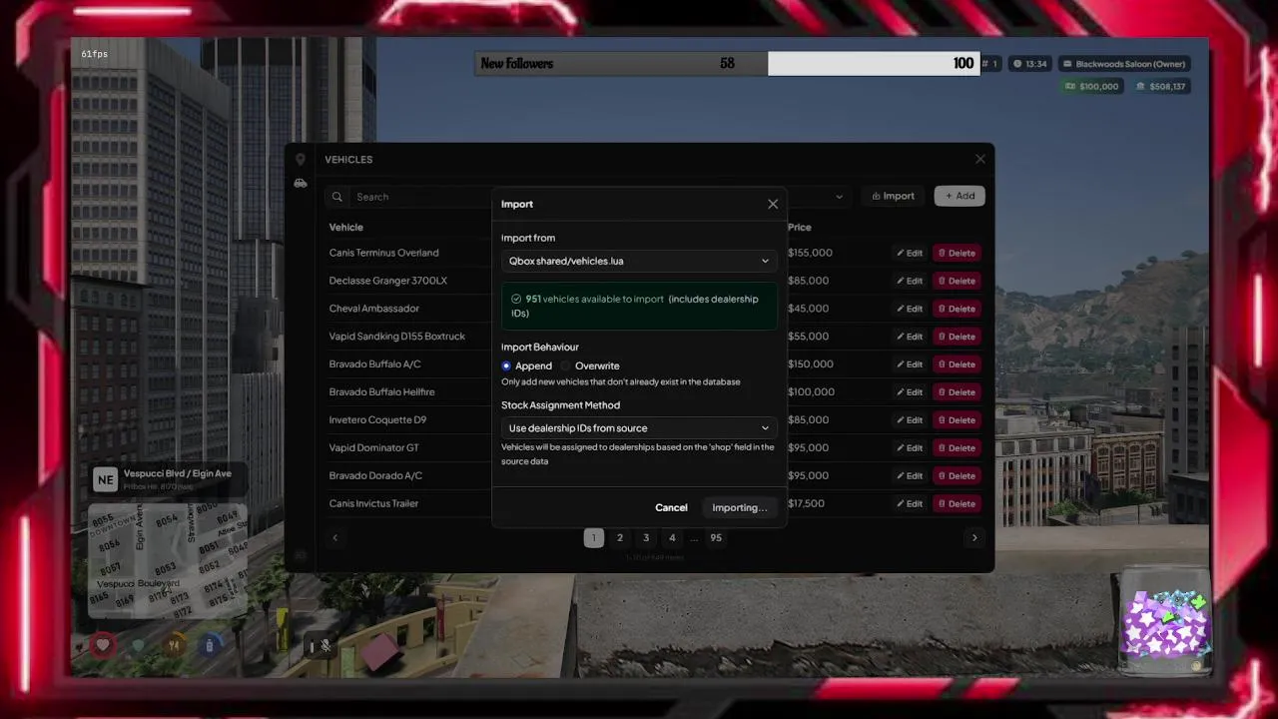The image size is (1278, 719).
Task: Edit the $100,000 Buffalo Hellfire row
Action: [909, 392]
